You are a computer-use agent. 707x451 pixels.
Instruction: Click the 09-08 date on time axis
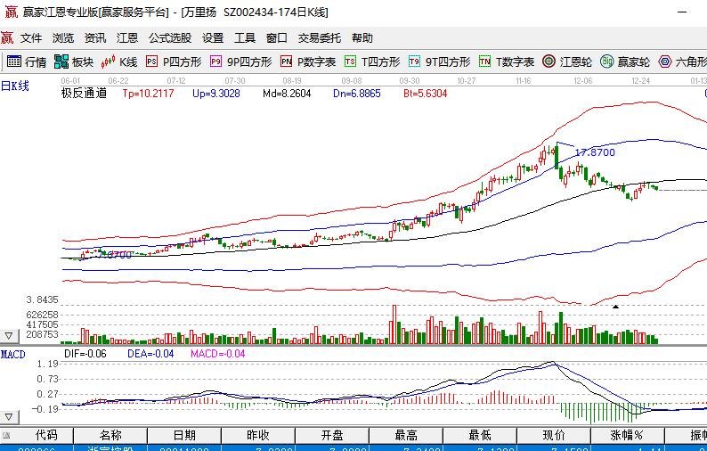point(352,81)
